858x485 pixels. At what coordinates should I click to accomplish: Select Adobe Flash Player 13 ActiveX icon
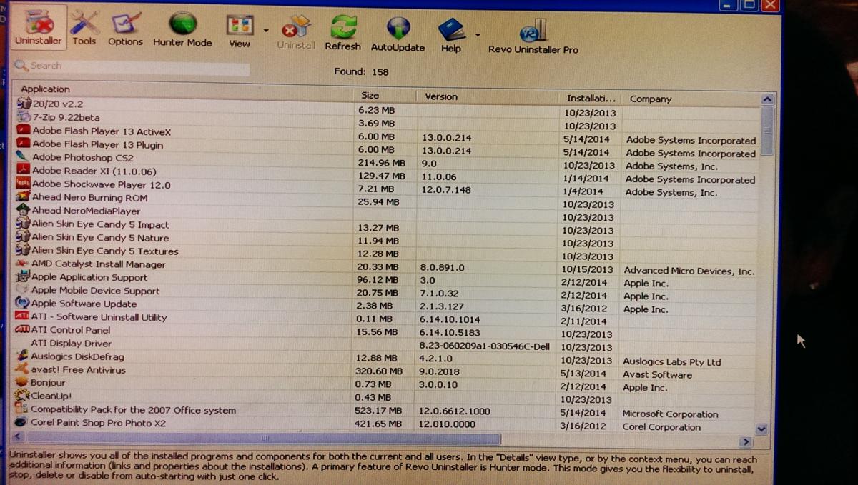click(x=23, y=131)
